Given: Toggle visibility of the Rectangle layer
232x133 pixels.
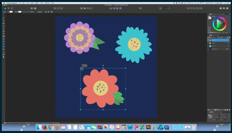Looking at the screenshot, I should click(228, 49).
